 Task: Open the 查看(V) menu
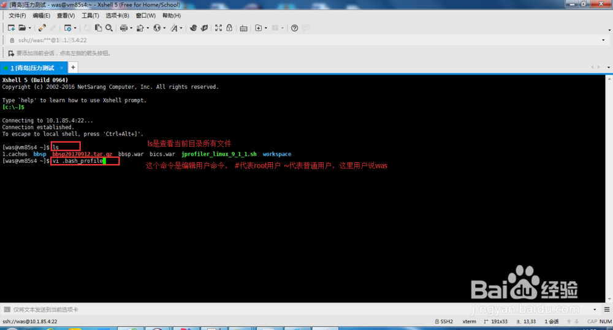click(66, 16)
